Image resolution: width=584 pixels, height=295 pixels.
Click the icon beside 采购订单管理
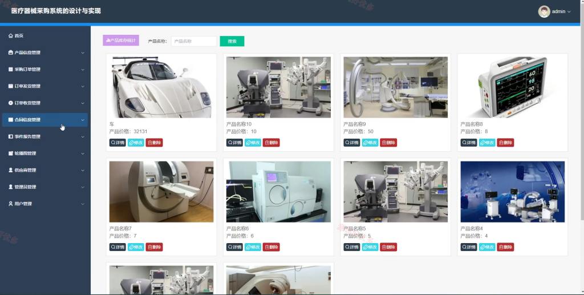pos(10,69)
